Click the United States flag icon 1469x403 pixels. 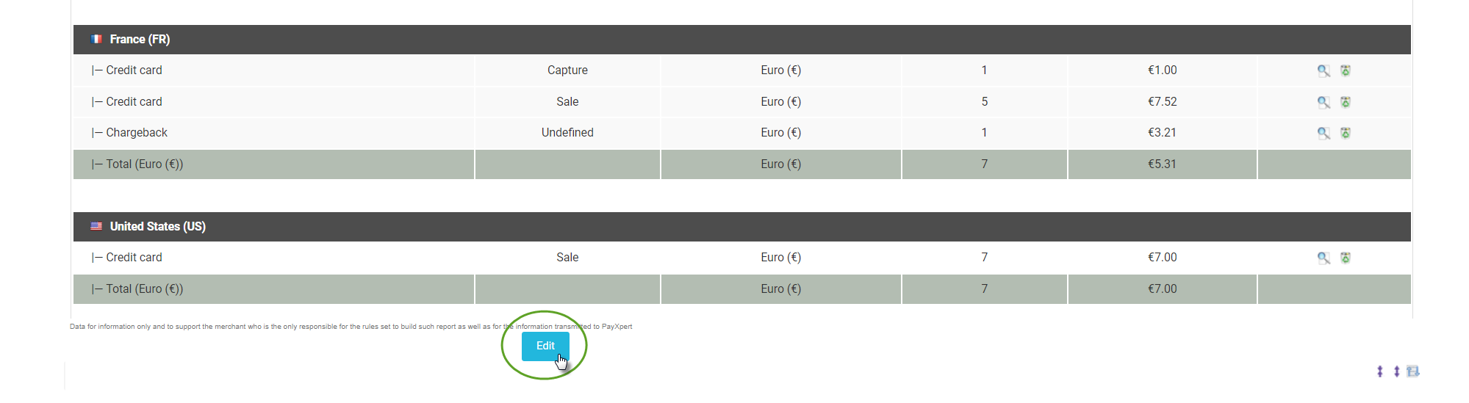[96, 226]
